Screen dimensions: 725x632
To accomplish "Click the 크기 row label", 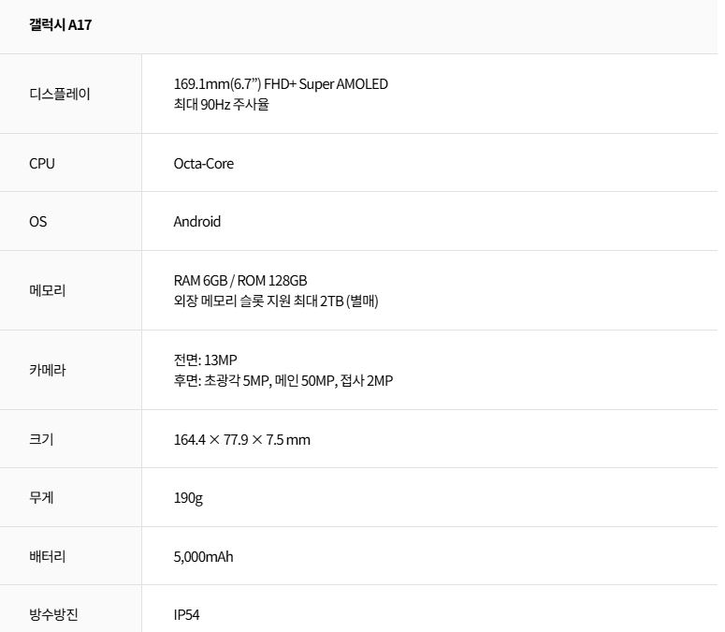I will pyautogui.click(x=41, y=439).
